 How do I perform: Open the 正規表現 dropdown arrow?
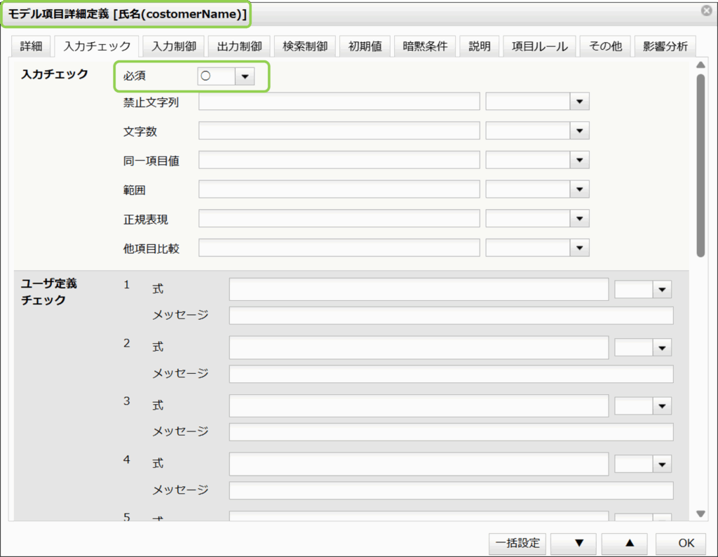[x=579, y=219]
